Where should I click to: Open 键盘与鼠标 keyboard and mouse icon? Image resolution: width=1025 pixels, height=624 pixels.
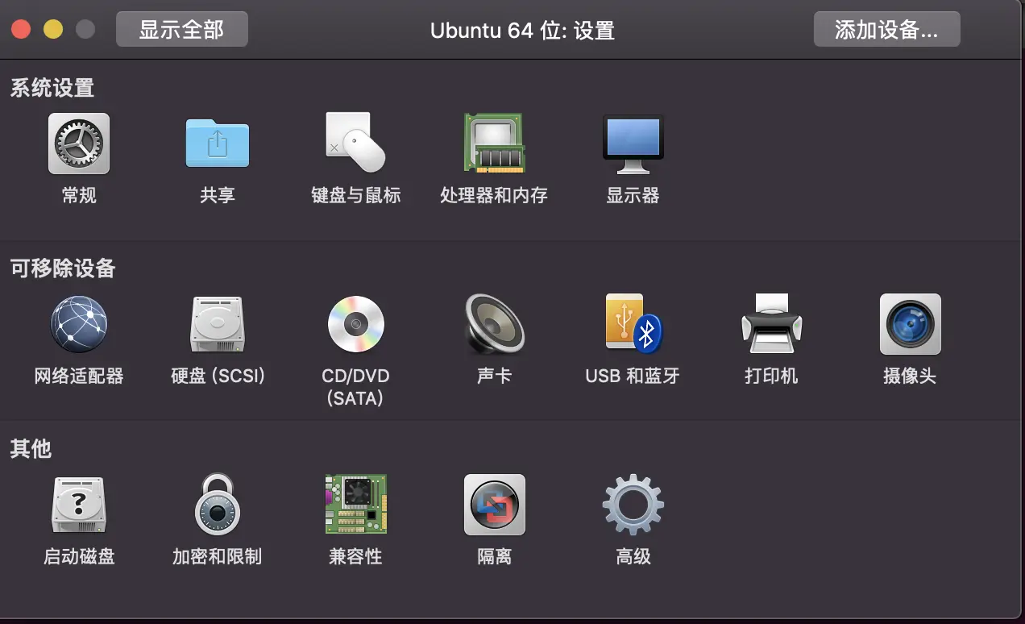355,143
